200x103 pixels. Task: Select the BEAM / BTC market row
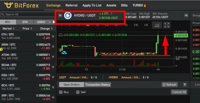(28, 67)
